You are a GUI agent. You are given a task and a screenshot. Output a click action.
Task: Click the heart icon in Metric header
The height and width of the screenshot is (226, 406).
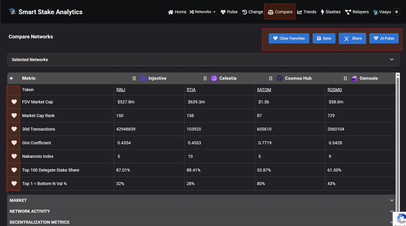11,79
